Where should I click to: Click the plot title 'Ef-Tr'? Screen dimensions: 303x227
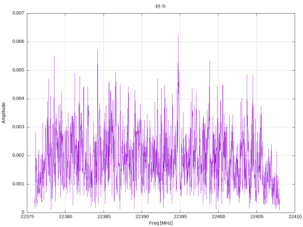161,7
